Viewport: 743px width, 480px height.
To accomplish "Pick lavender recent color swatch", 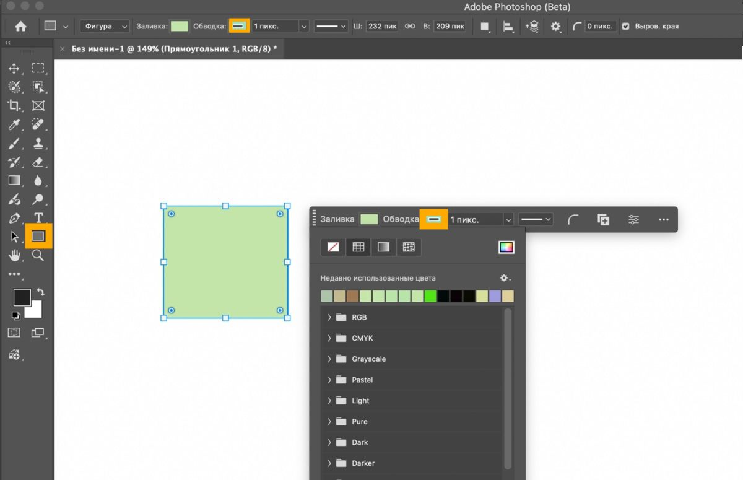I will tap(495, 296).
